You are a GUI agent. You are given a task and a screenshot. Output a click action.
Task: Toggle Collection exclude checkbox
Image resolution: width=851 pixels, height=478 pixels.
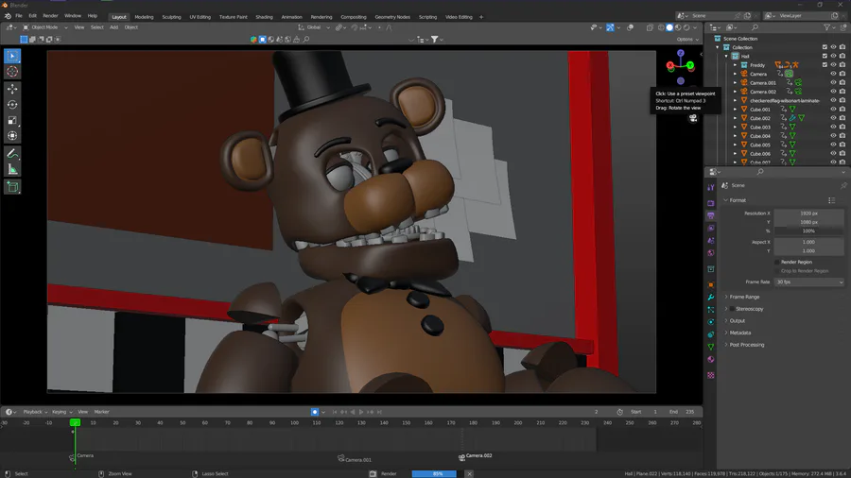[x=825, y=47]
